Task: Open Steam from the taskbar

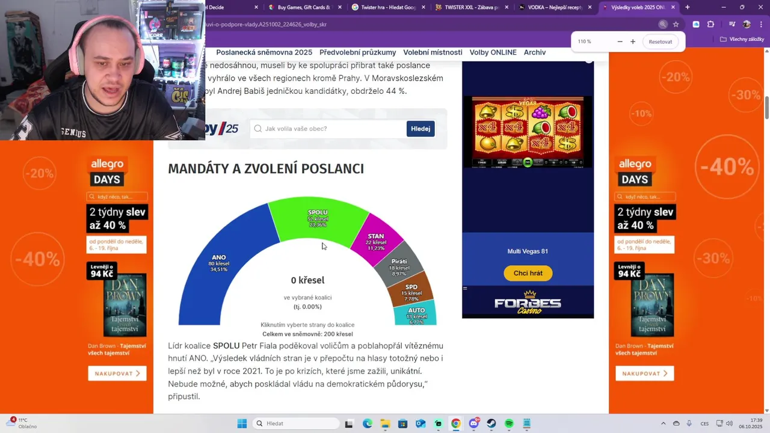Action: pyautogui.click(x=491, y=423)
